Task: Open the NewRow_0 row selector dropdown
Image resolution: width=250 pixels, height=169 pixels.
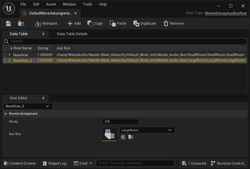Action: pos(28,106)
